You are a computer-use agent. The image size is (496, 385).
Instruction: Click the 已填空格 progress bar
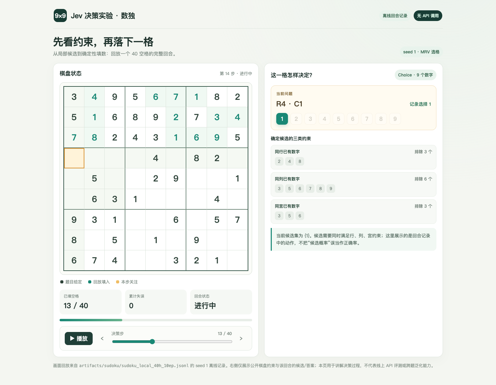point(156,320)
